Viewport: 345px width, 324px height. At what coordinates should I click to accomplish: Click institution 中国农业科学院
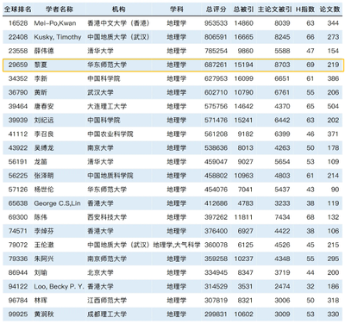[x=110, y=134]
